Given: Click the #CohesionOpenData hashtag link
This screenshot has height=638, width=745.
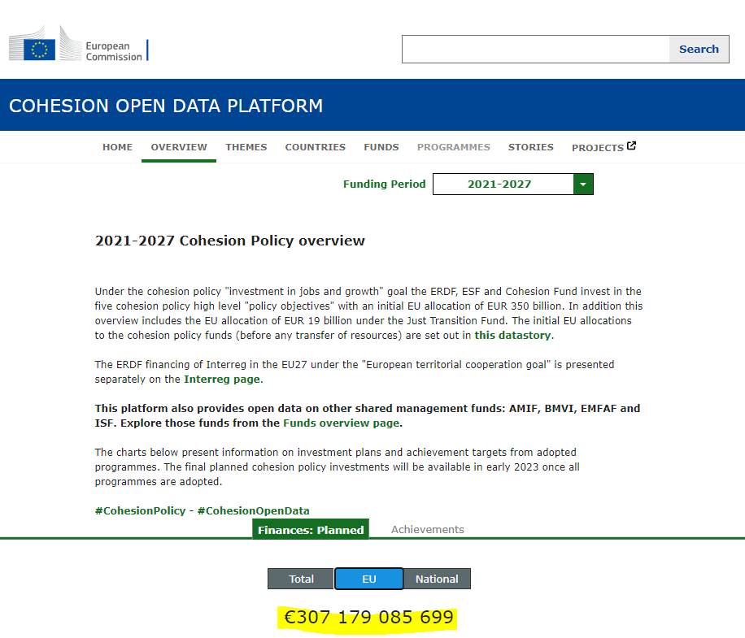Looking at the screenshot, I should coord(253,510).
